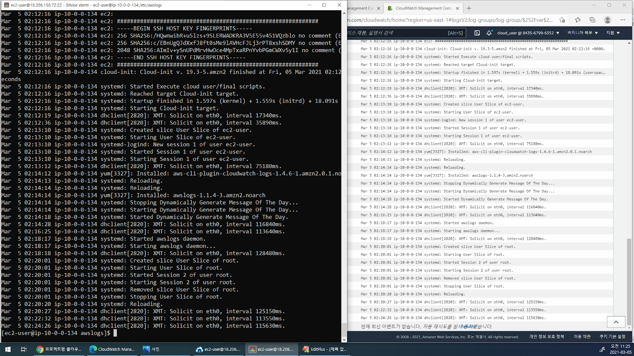This screenshot has width=634, height=356.
Task: Click terminal line 'Installed: aws-cli-plugin-cloudwatch-logs'
Action: pos(171,173)
